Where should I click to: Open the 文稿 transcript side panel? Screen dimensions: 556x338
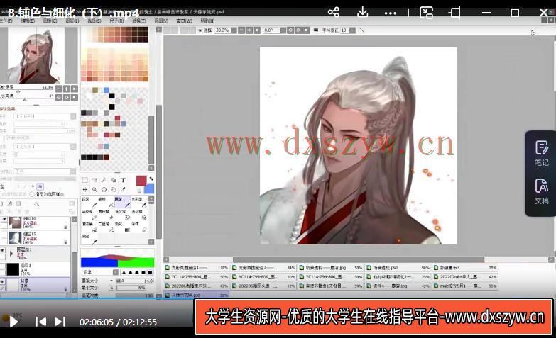coord(542,191)
